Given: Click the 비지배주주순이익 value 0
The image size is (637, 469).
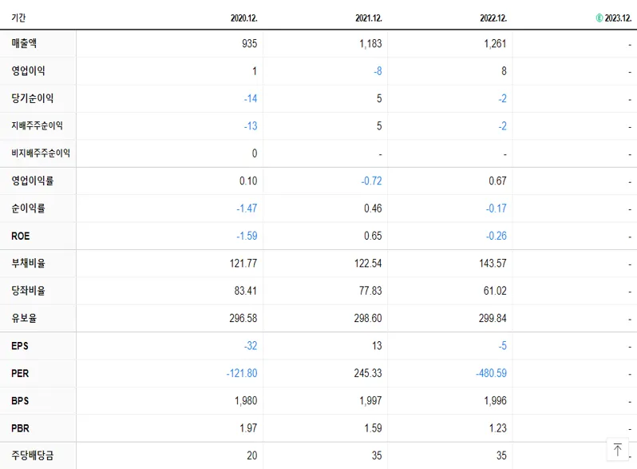Looking at the screenshot, I should 255,153.
